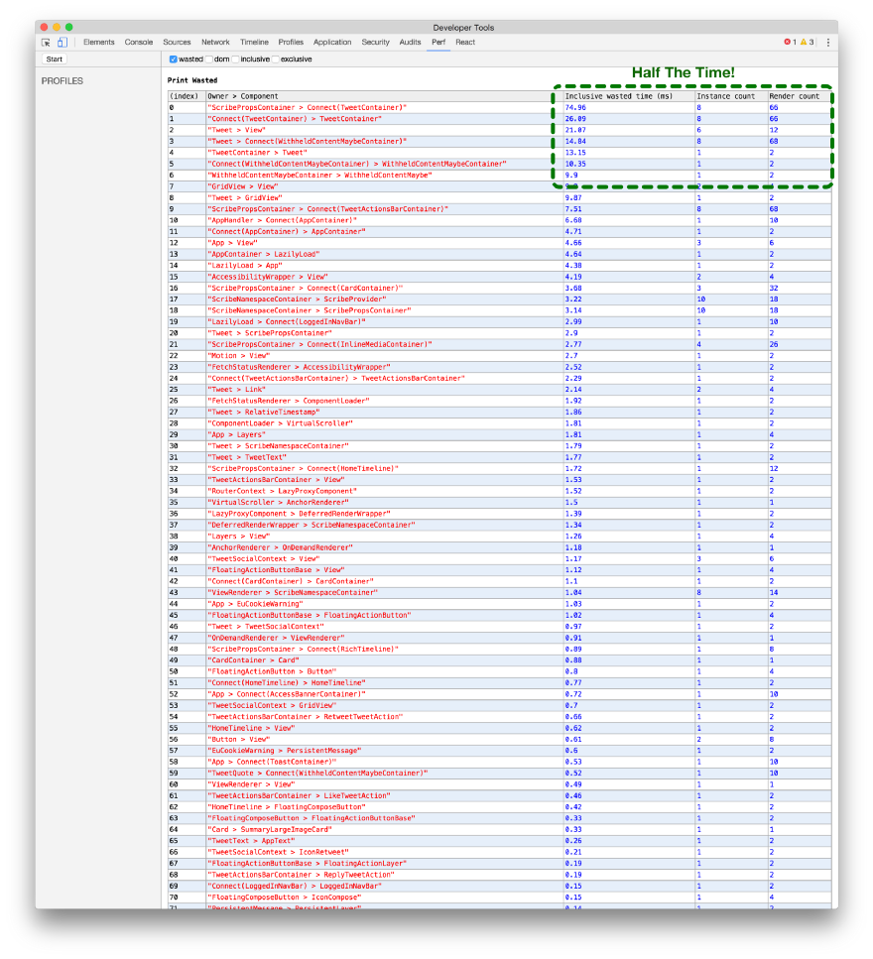Sort by Render count column header
Screen dimensions: 873x959
pos(799,96)
